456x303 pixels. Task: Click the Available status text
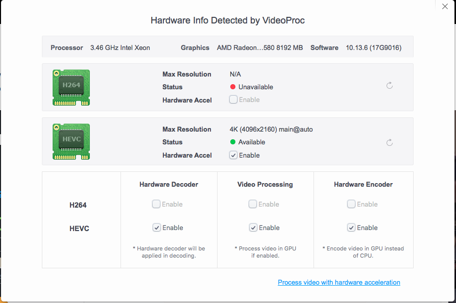point(252,142)
